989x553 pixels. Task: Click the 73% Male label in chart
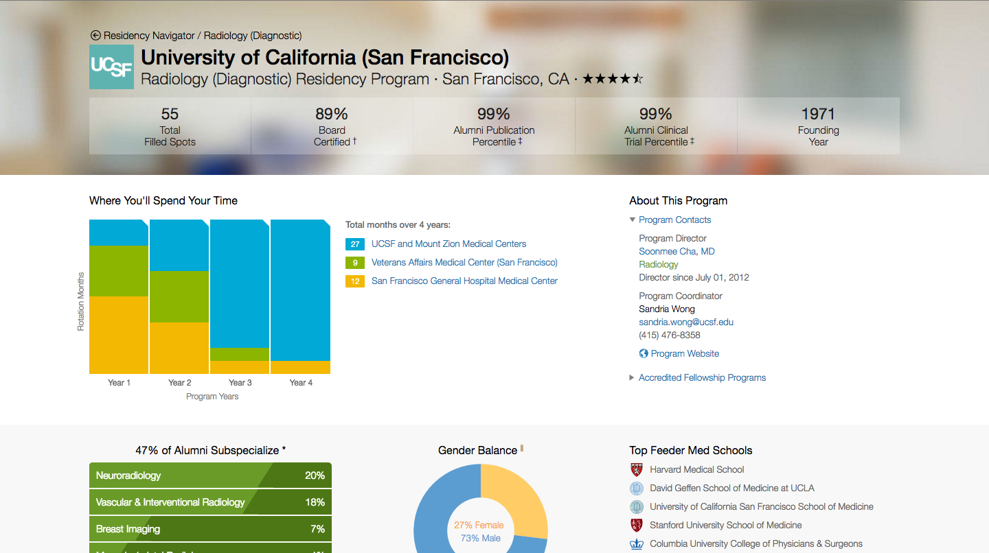coord(481,538)
